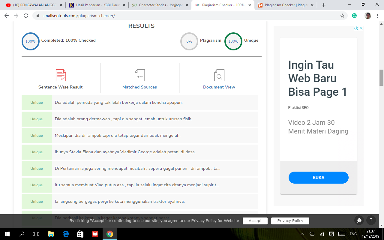This screenshot has height=240, width=384.
Task: Switch to the Hasil Pencarian KBBI tab
Action: 97,5
